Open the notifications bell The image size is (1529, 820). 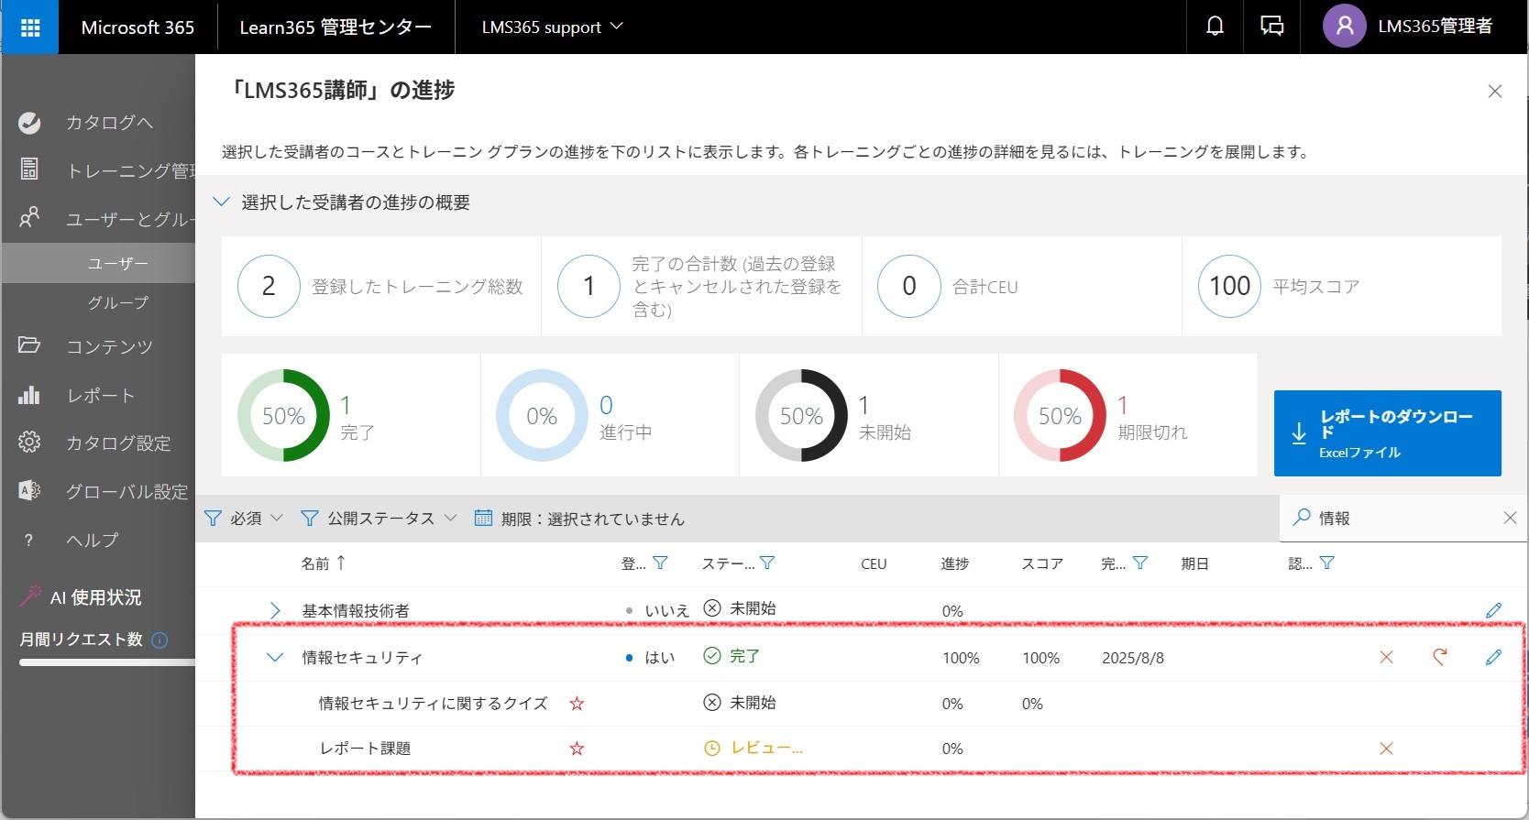1215,27
